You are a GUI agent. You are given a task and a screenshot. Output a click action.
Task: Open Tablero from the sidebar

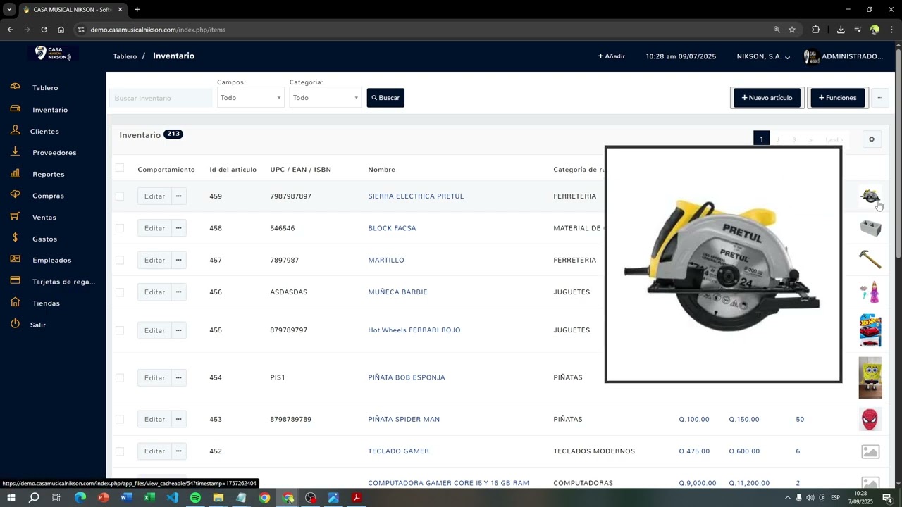[x=45, y=88]
